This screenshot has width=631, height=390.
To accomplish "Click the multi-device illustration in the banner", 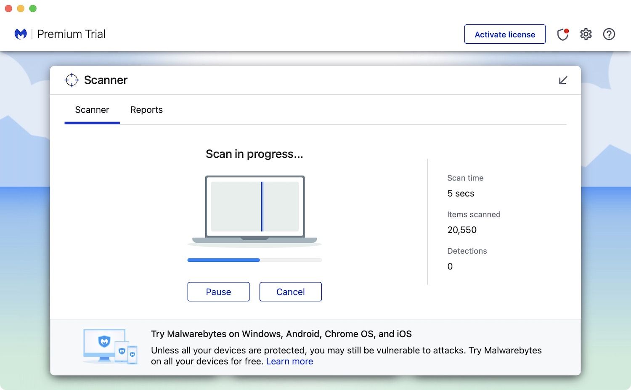I will (110, 347).
